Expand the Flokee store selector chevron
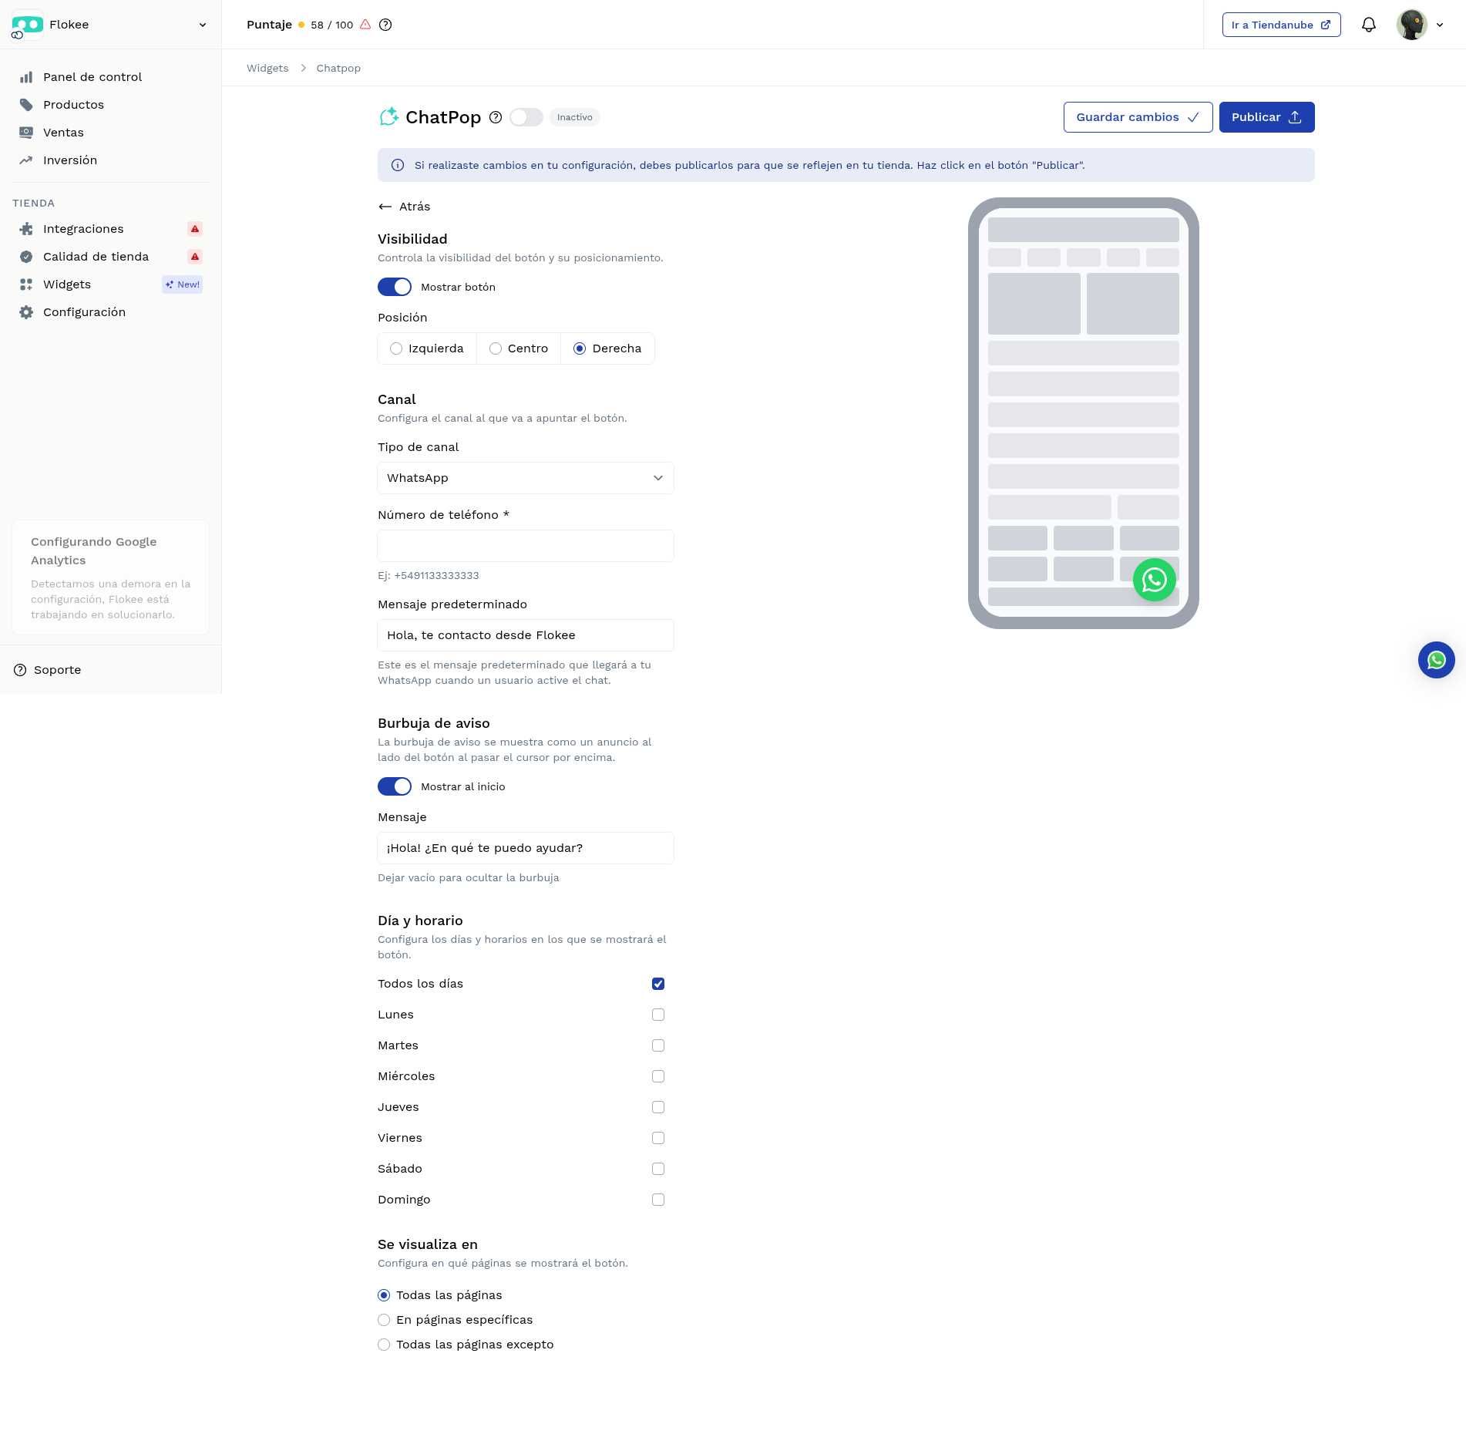 (x=203, y=25)
